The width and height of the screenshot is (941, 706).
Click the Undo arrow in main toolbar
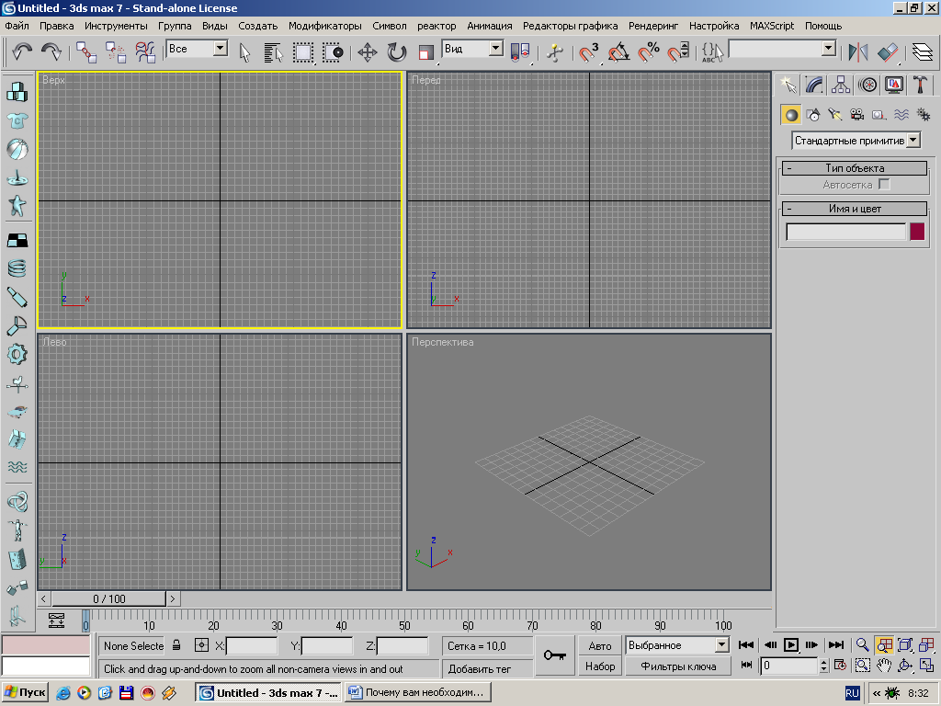[22, 51]
